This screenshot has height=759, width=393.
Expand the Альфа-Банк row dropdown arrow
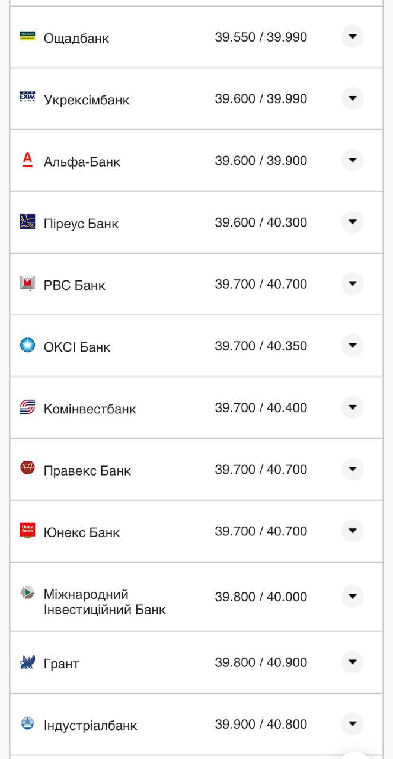click(352, 160)
